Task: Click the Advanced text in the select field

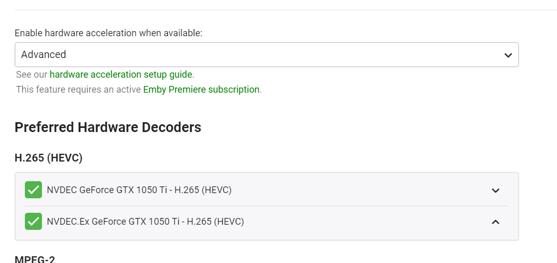Action: coord(44,55)
